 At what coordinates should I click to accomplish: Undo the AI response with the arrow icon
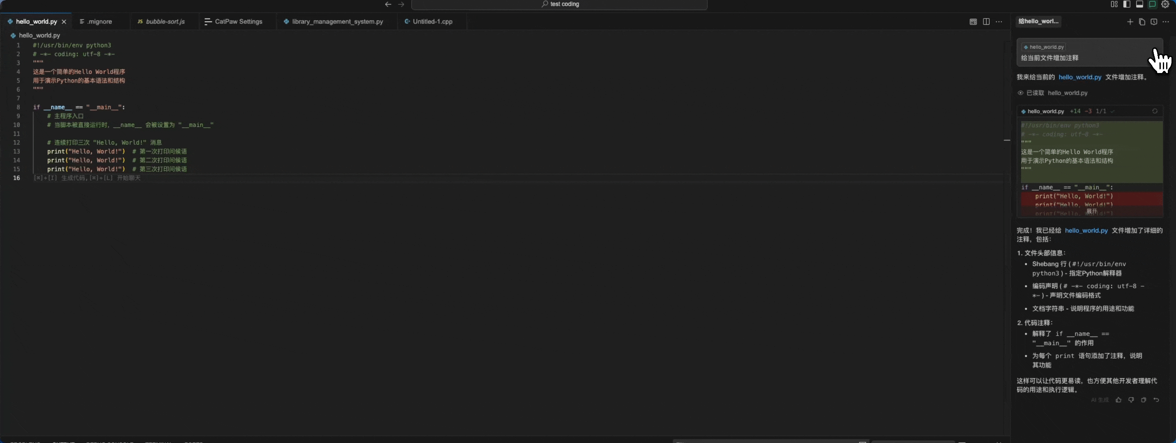click(x=1156, y=400)
